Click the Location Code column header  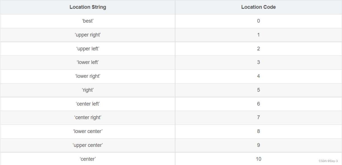pyautogui.click(x=258, y=7)
